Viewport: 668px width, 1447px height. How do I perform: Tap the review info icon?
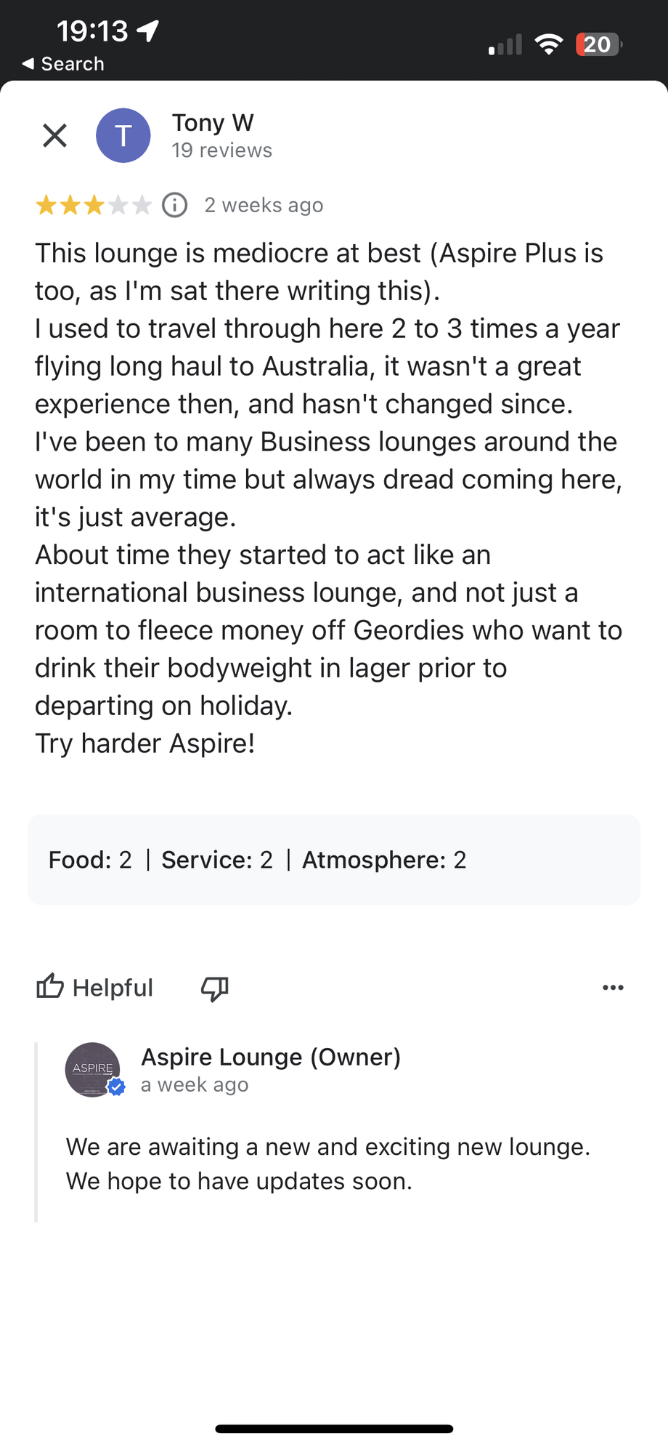click(x=174, y=205)
